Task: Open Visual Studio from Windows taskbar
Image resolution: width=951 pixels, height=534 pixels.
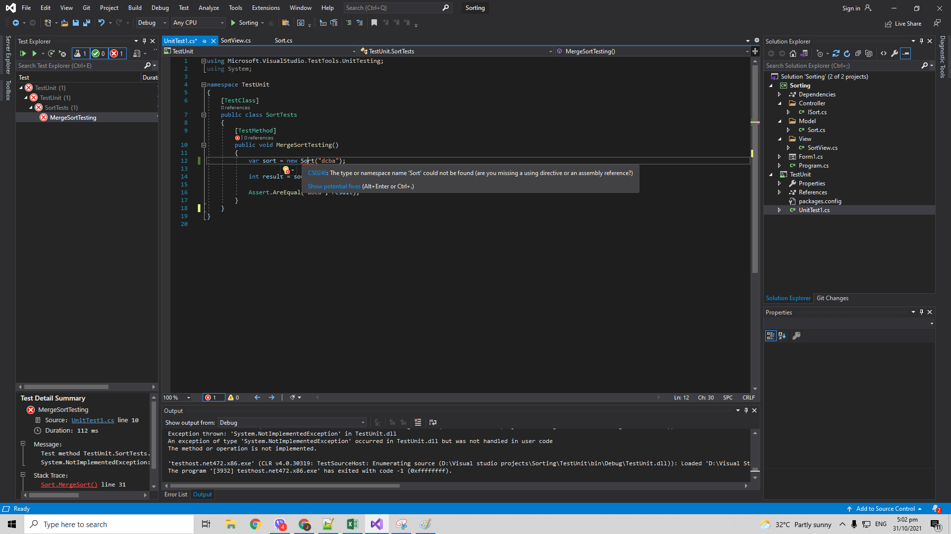Action: (x=376, y=524)
